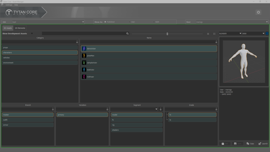Open the Job dropdown
Image resolution: width=270 pixels, height=152 pixels.
tap(83, 22)
